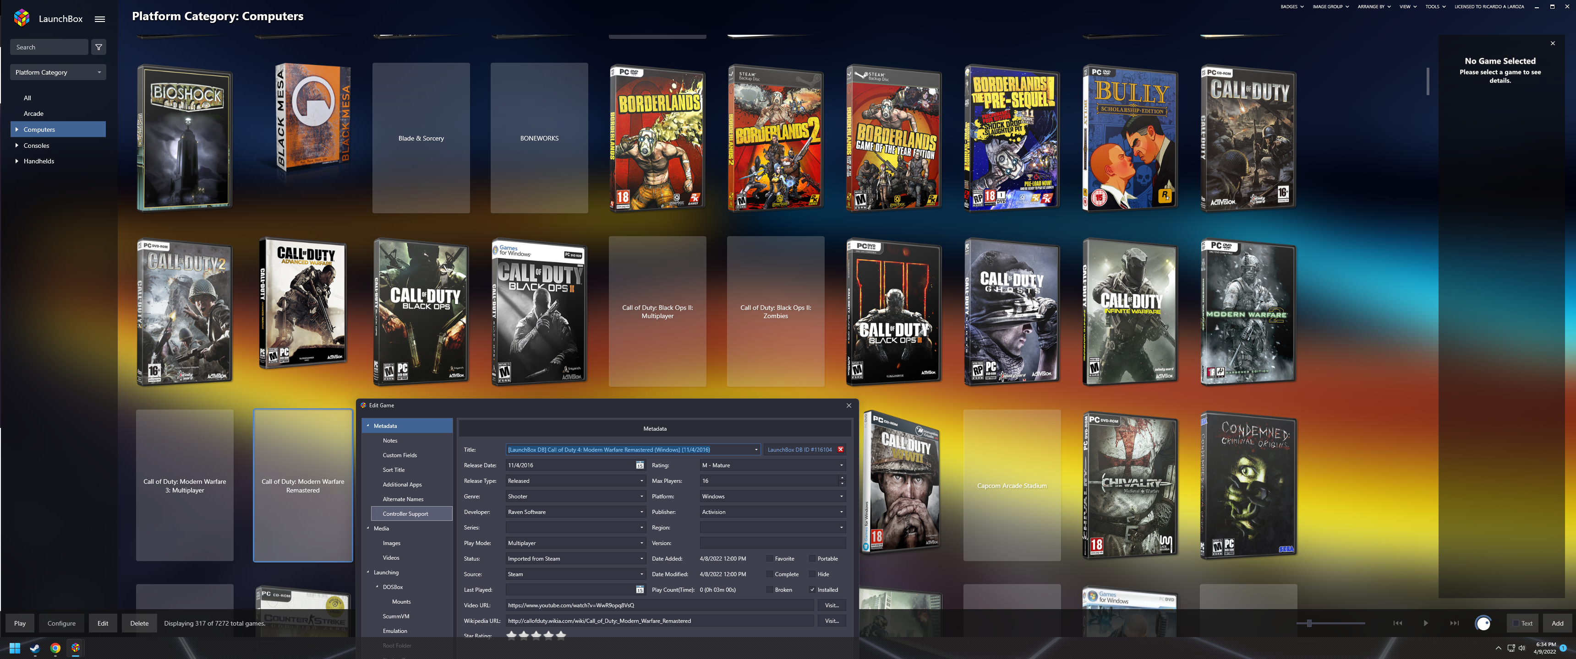1576x659 pixels.
Task: Open the ARRANGE BY menu
Action: pyautogui.click(x=1374, y=7)
